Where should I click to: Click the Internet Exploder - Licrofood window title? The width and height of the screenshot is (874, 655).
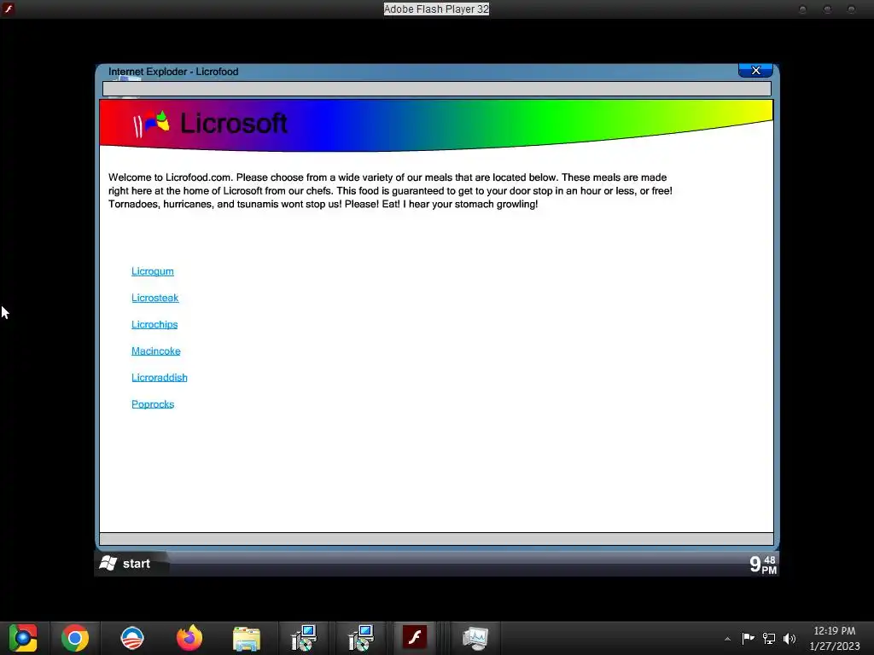173,72
